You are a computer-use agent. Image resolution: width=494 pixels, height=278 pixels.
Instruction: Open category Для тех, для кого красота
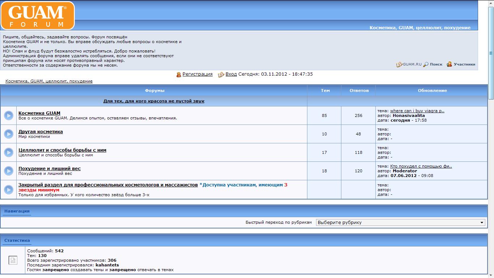tap(154, 101)
